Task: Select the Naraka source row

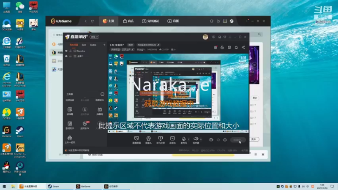Action: [85, 51]
